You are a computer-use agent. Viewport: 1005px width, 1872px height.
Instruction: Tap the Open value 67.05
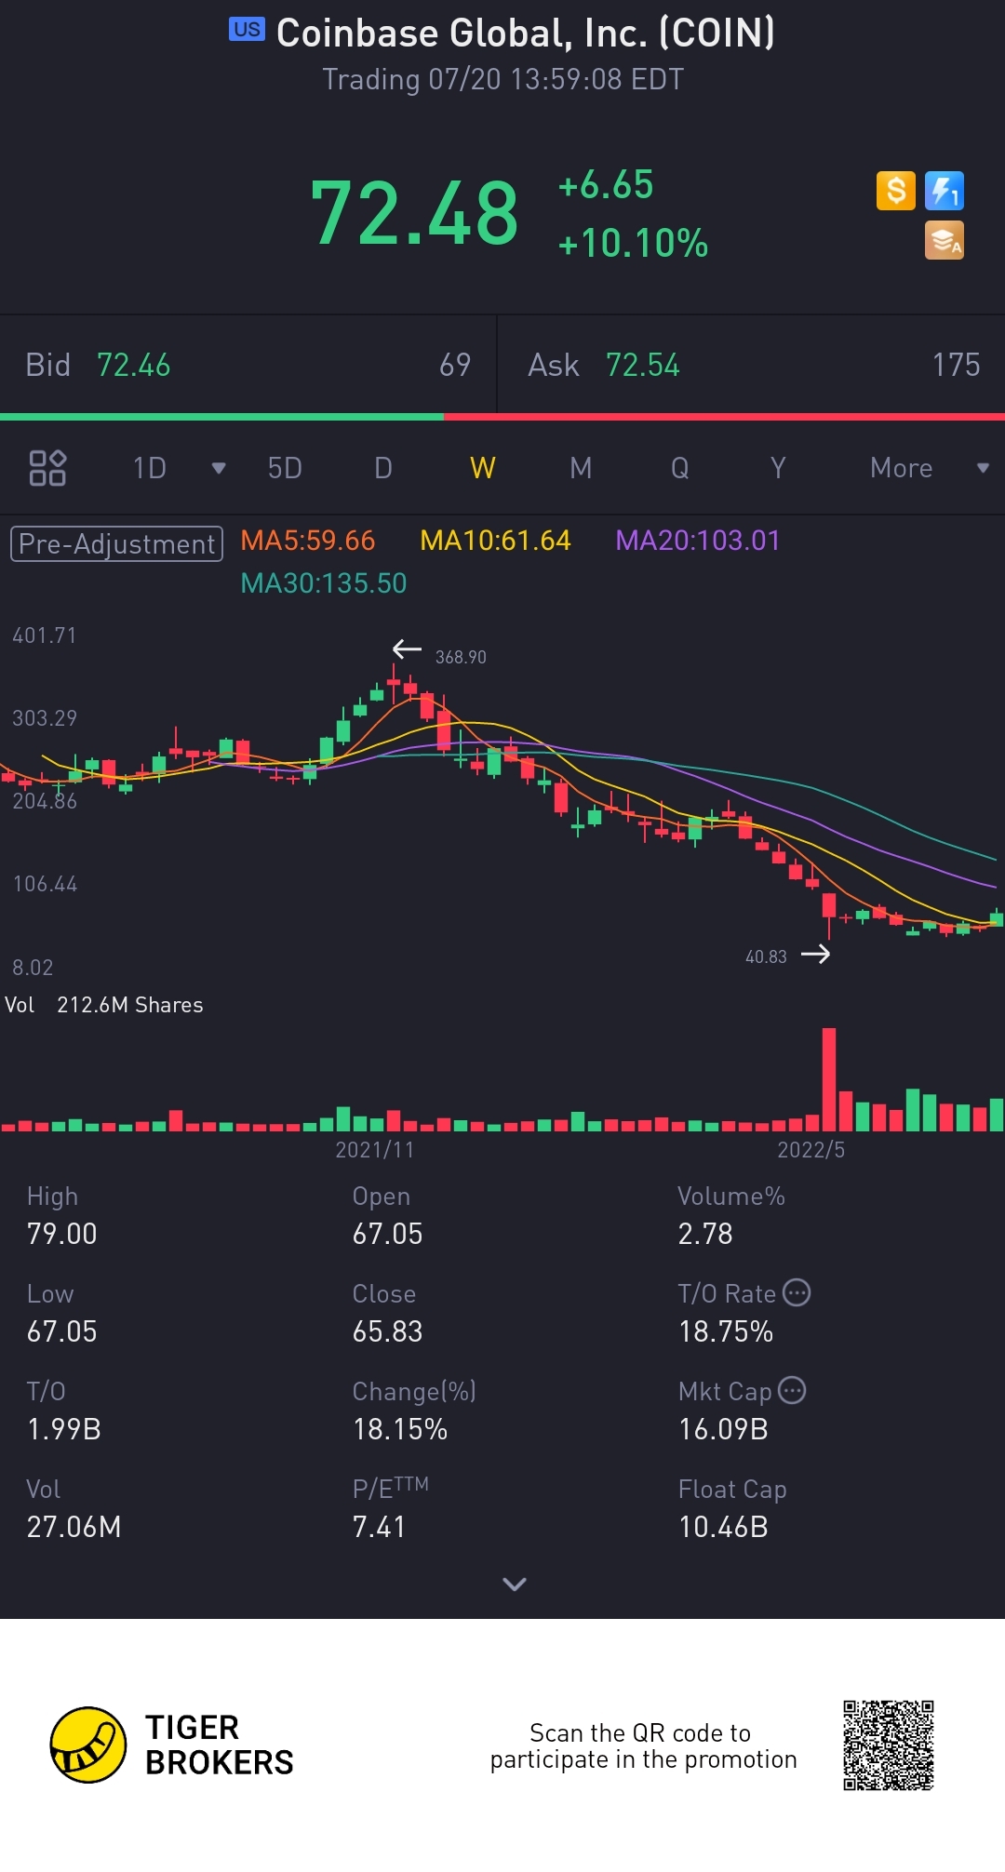[387, 1234]
